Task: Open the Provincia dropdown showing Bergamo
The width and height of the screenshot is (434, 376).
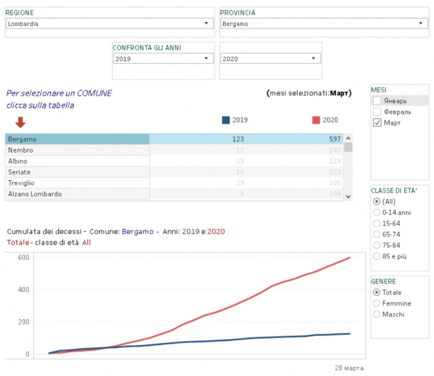Action: [x=323, y=24]
